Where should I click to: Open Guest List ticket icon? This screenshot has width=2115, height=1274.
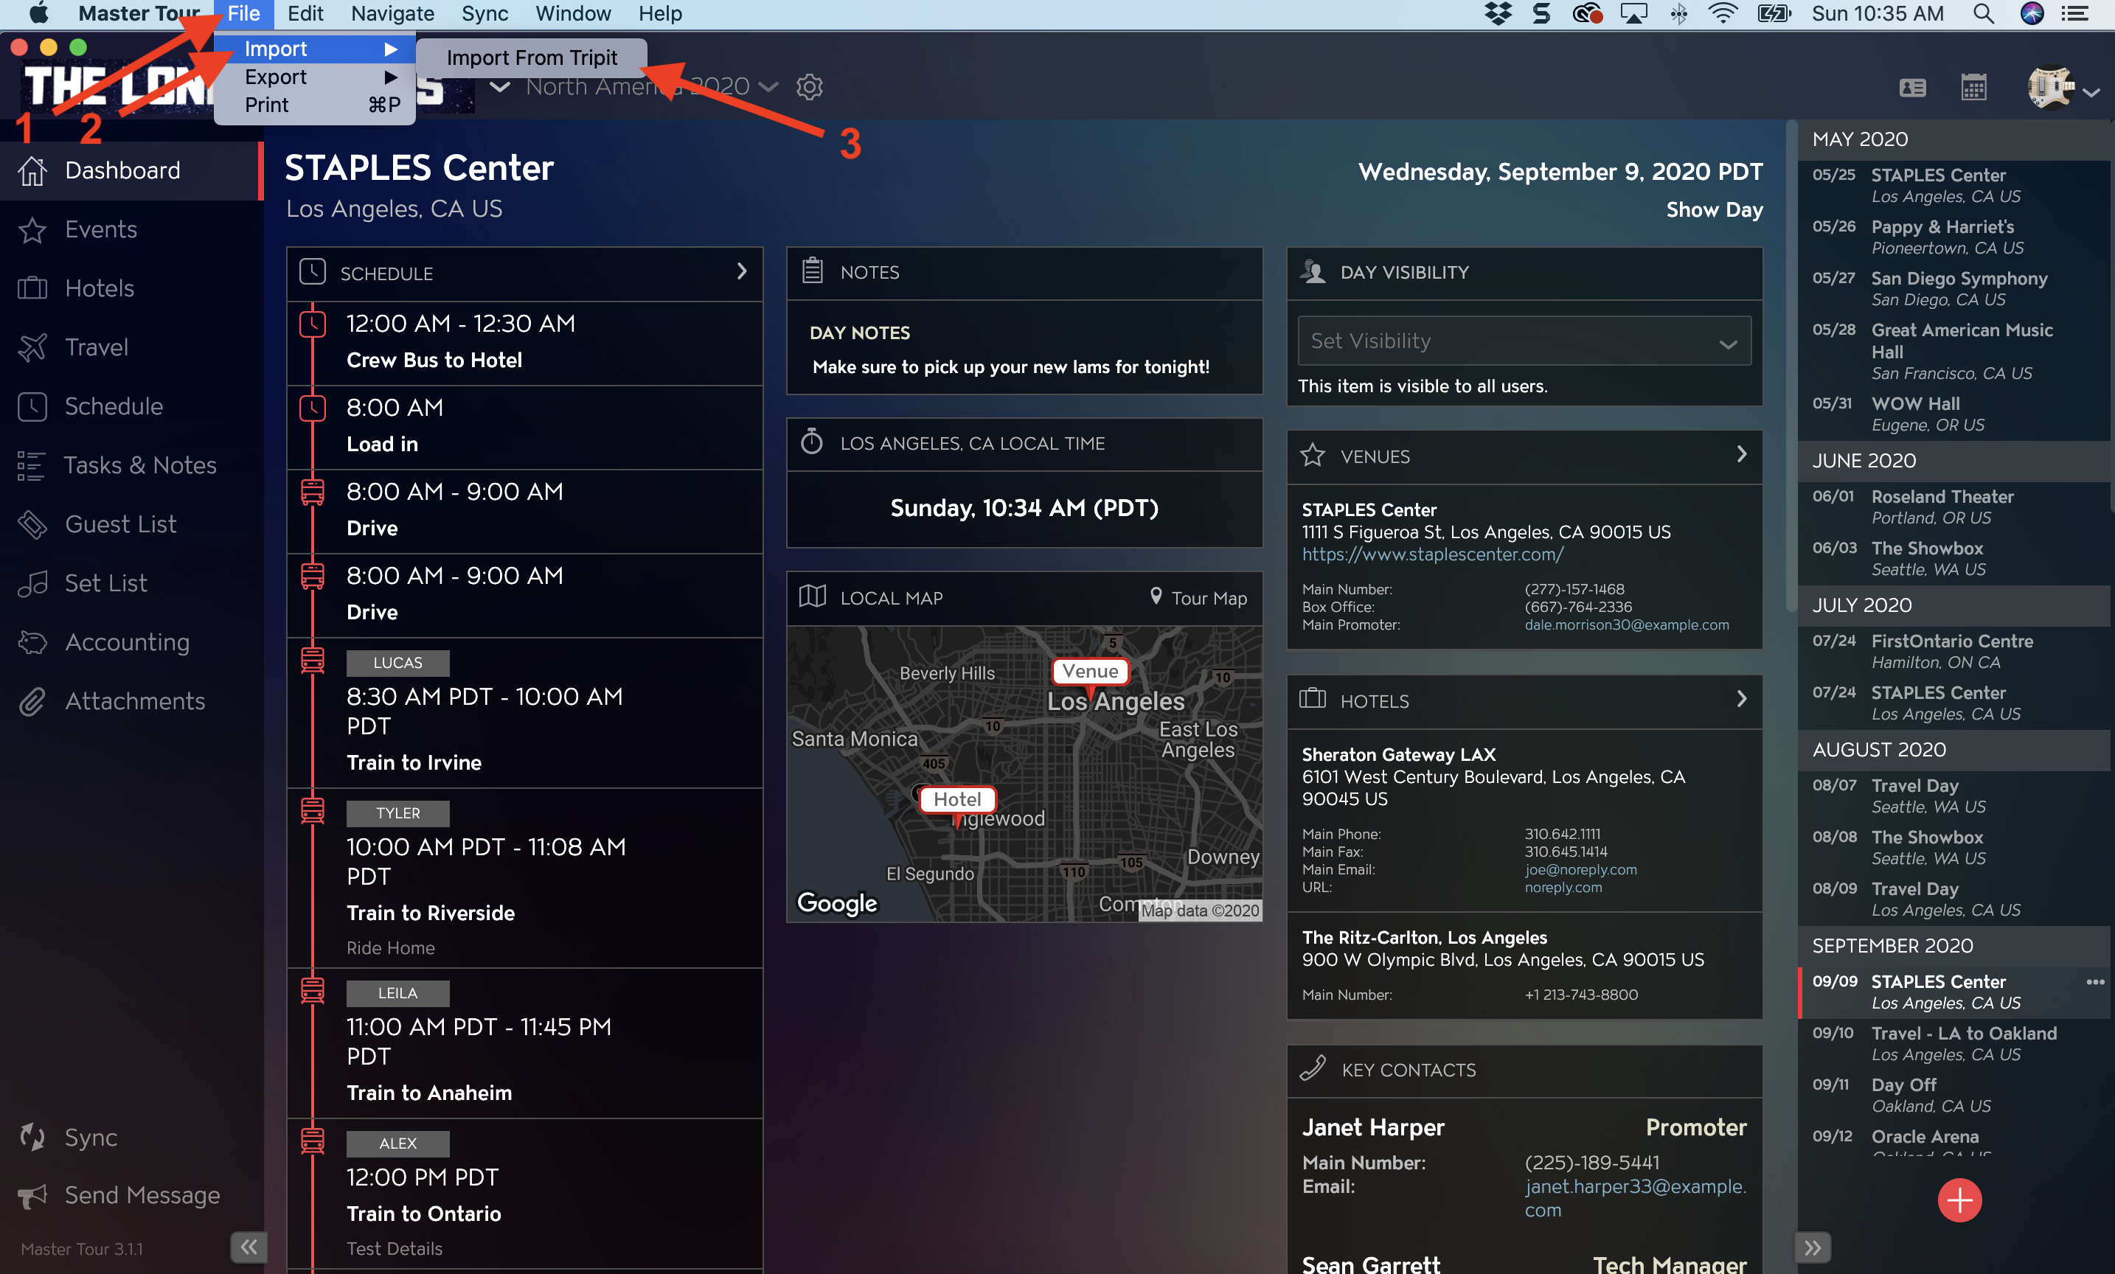click(x=32, y=524)
